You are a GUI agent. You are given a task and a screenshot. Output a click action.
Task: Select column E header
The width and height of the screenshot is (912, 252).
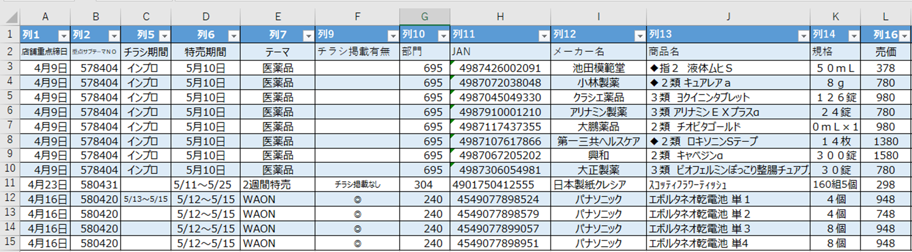coord(278,17)
